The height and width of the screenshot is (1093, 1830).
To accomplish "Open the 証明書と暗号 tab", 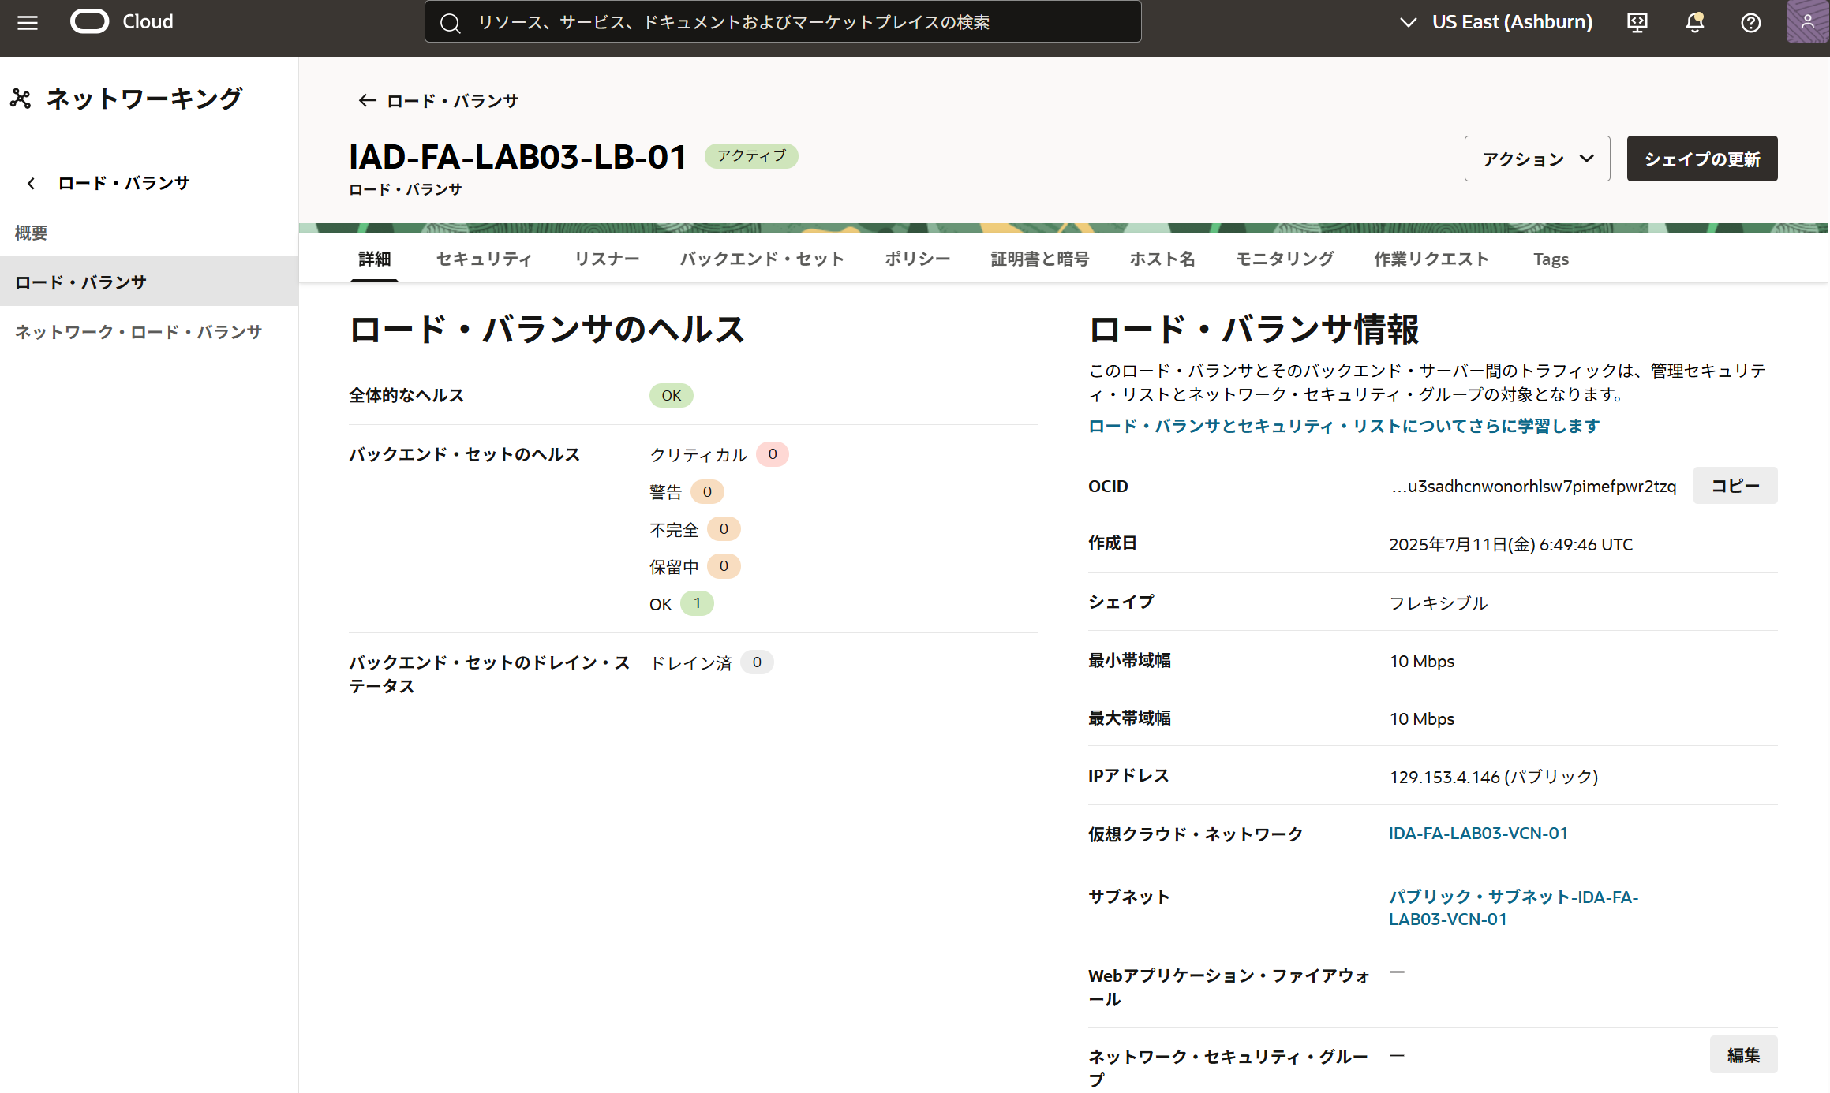I will 1039,259.
